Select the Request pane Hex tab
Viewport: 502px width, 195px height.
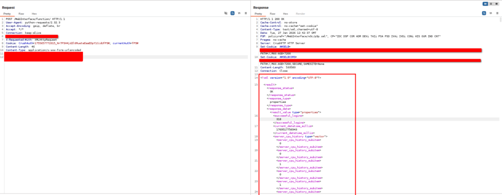point(34,14)
